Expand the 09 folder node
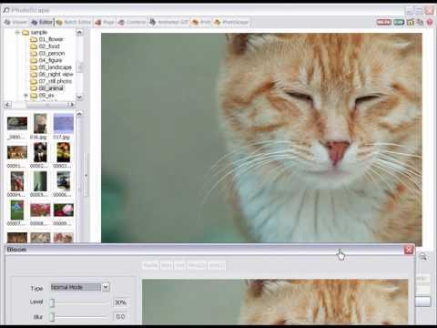Image resolution: width=437 pixels, height=328 pixels. (x=25, y=96)
